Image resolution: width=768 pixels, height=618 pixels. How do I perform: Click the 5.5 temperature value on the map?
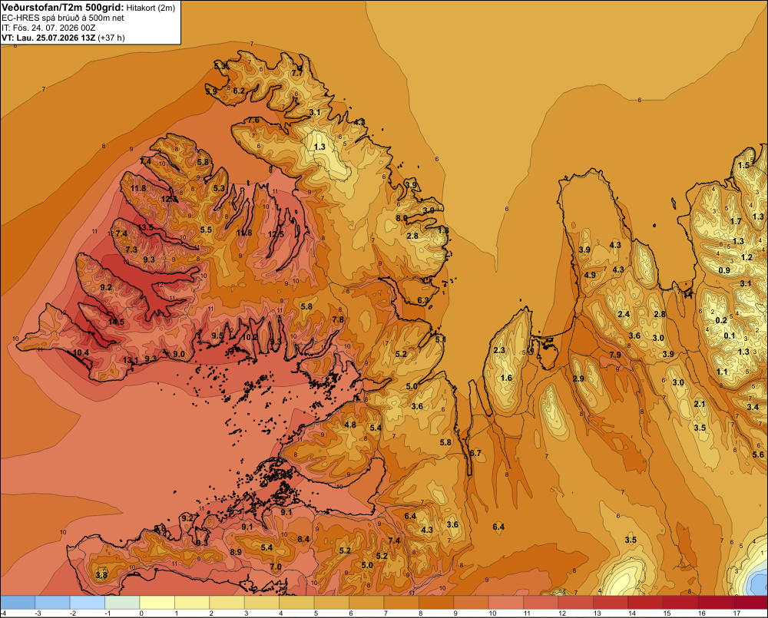pos(206,230)
